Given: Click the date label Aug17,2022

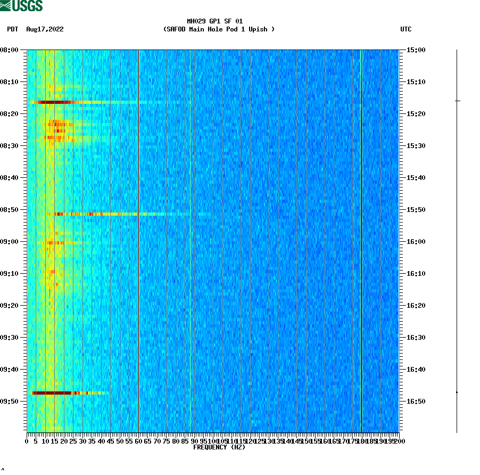Looking at the screenshot, I should pyautogui.click(x=44, y=30).
